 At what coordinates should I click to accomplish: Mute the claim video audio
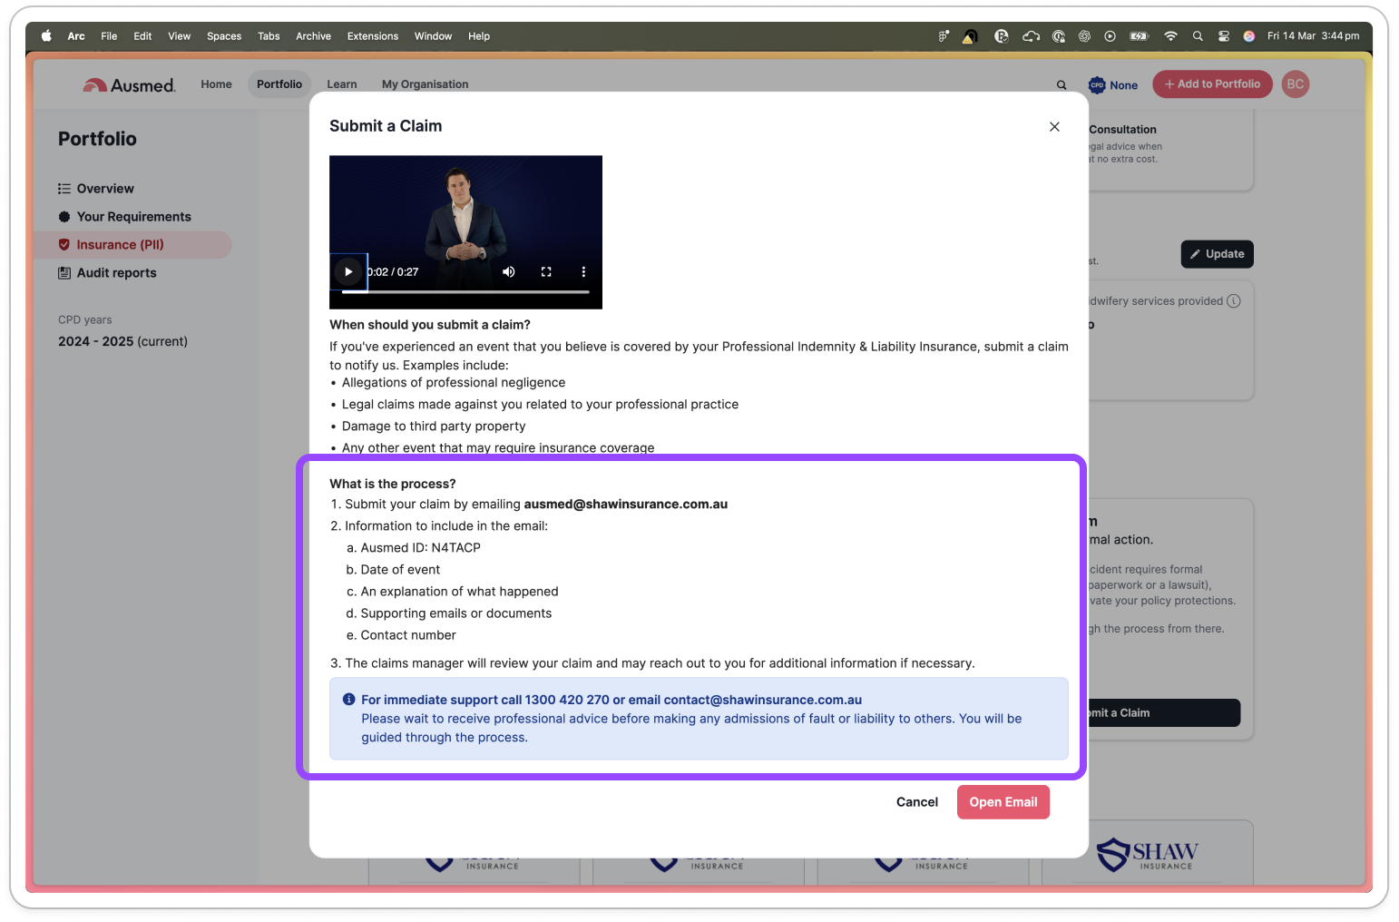[x=509, y=271]
